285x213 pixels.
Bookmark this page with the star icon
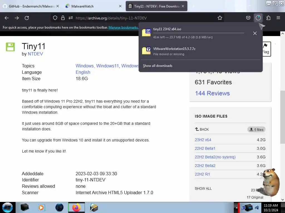pyautogui.click(x=220, y=18)
